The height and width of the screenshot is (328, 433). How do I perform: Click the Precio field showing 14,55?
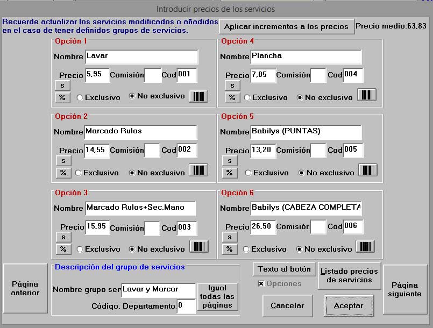tap(97, 151)
